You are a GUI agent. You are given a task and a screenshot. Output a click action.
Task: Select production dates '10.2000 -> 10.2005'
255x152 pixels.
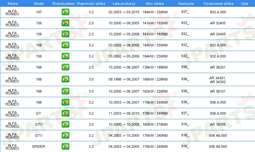[x=124, y=124]
